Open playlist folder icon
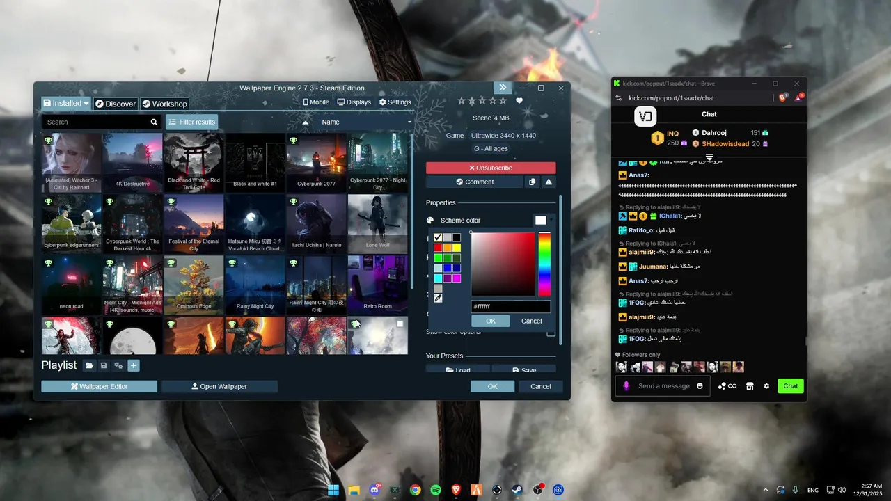This screenshot has height=501, width=891. [x=90, y=365]
